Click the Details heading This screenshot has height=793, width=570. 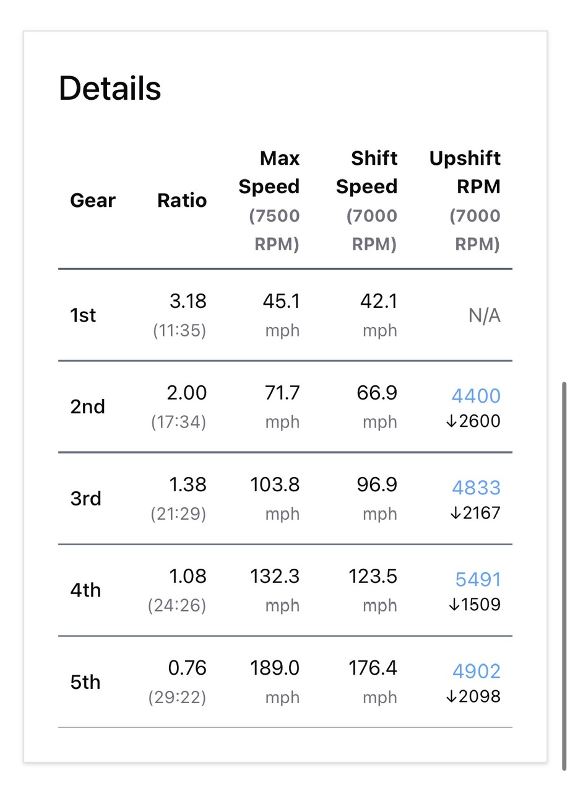pyautogui.click(x=110, y=88)
